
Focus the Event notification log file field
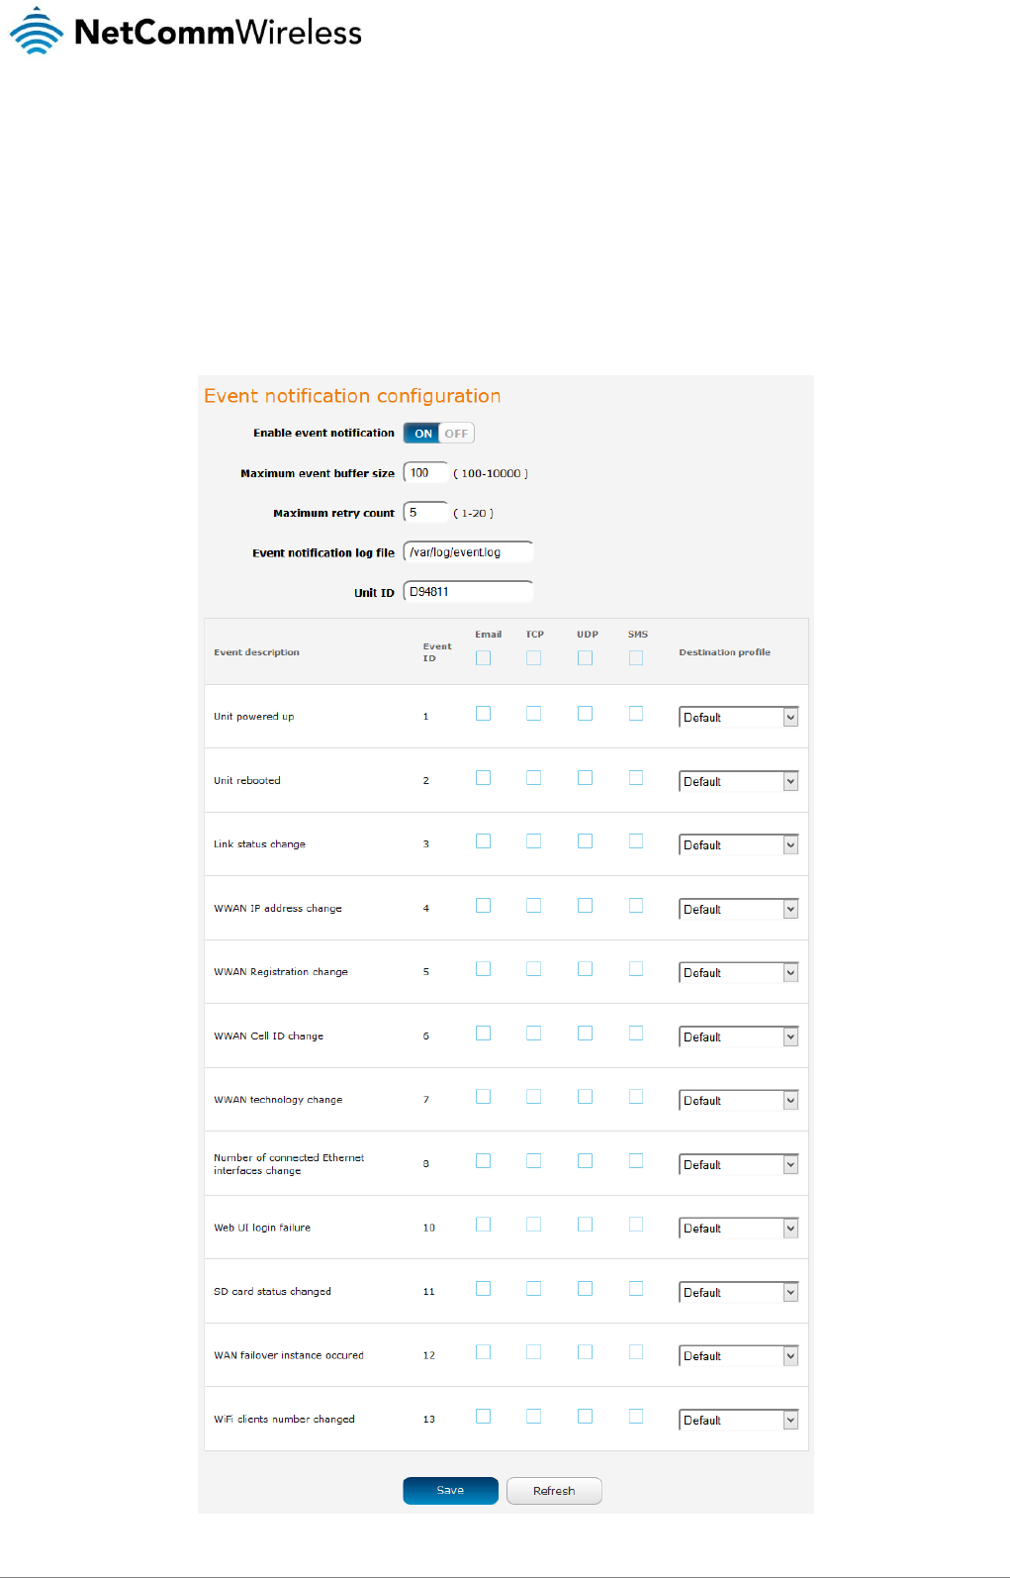468,552
